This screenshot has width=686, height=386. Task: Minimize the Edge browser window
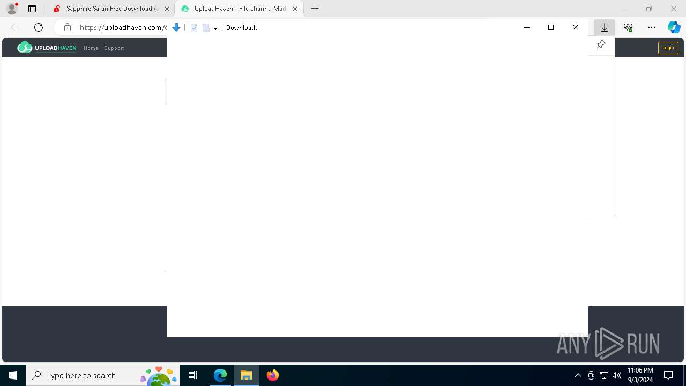pos(624,9)
